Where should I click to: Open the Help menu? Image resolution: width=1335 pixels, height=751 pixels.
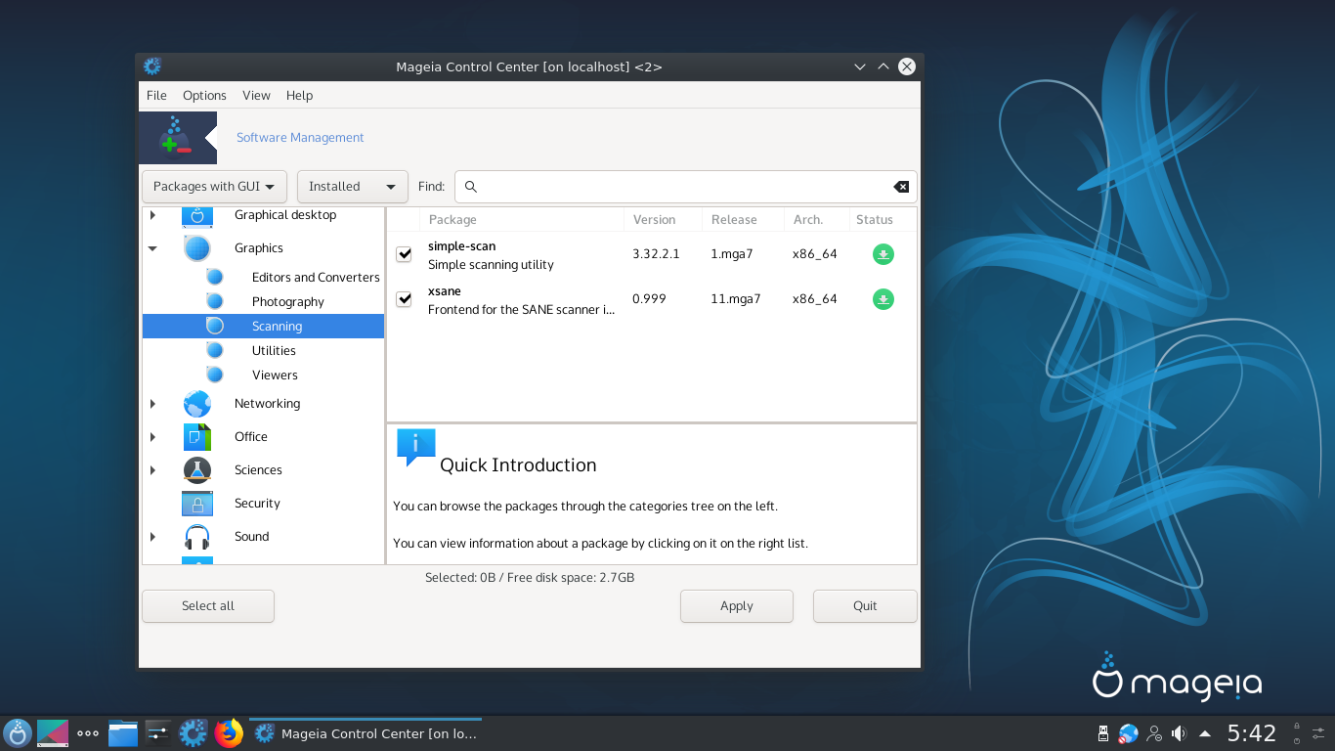pyautogui.click(x=299, y=96)
